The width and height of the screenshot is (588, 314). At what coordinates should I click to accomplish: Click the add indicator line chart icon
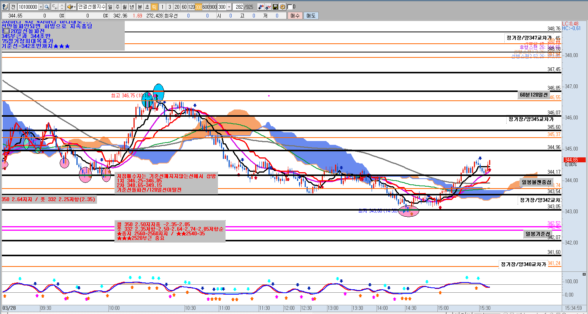click(x=268, y=7)
